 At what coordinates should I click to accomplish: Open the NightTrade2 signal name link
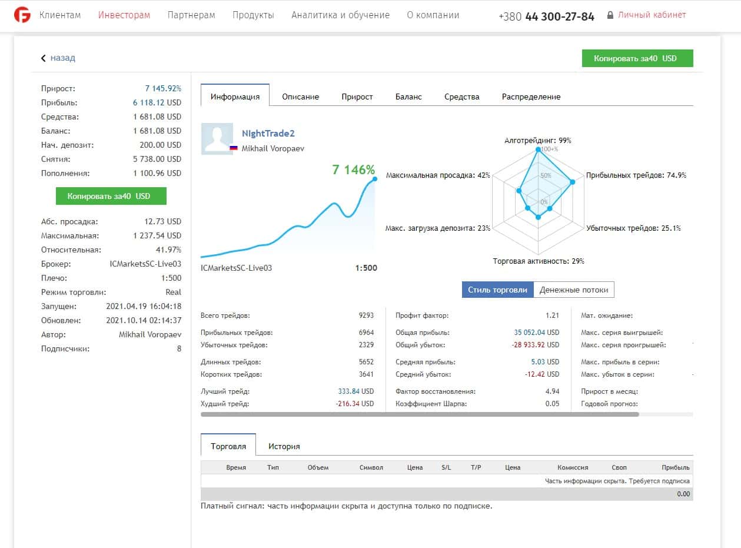click(x=268, y=134)
